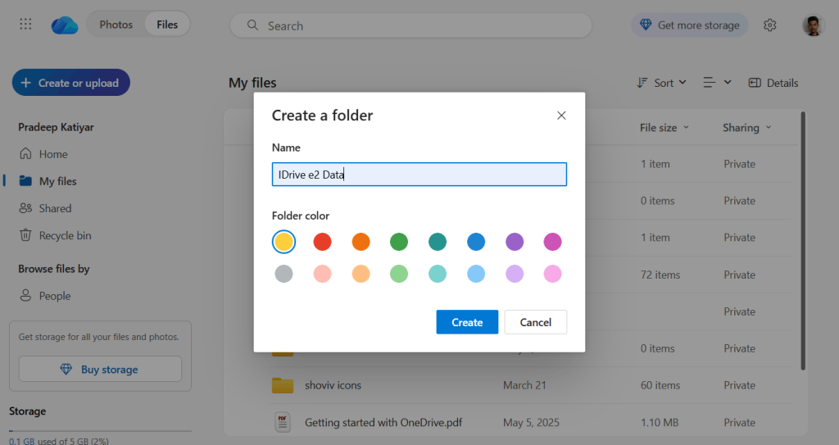The height and width of the screenshot is (445, 839).
Task: Click the May 5, 2025 date cell
Action: point(531,423)
